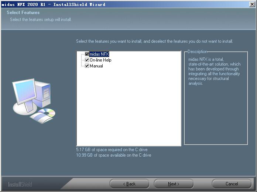Click the Select Features heading

pyautogui.click(x=23, y=13)
